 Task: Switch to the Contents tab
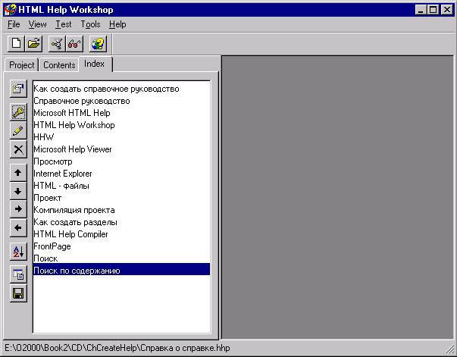click(59, 65)
